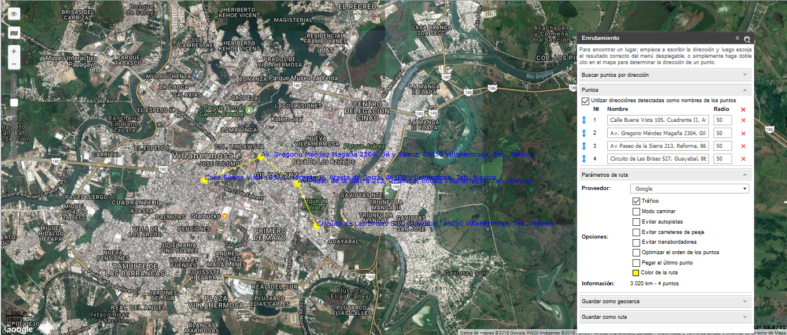Click the search icon in Enrutamiento header
This screenshot has width=787, height=335.
point(747,39)
